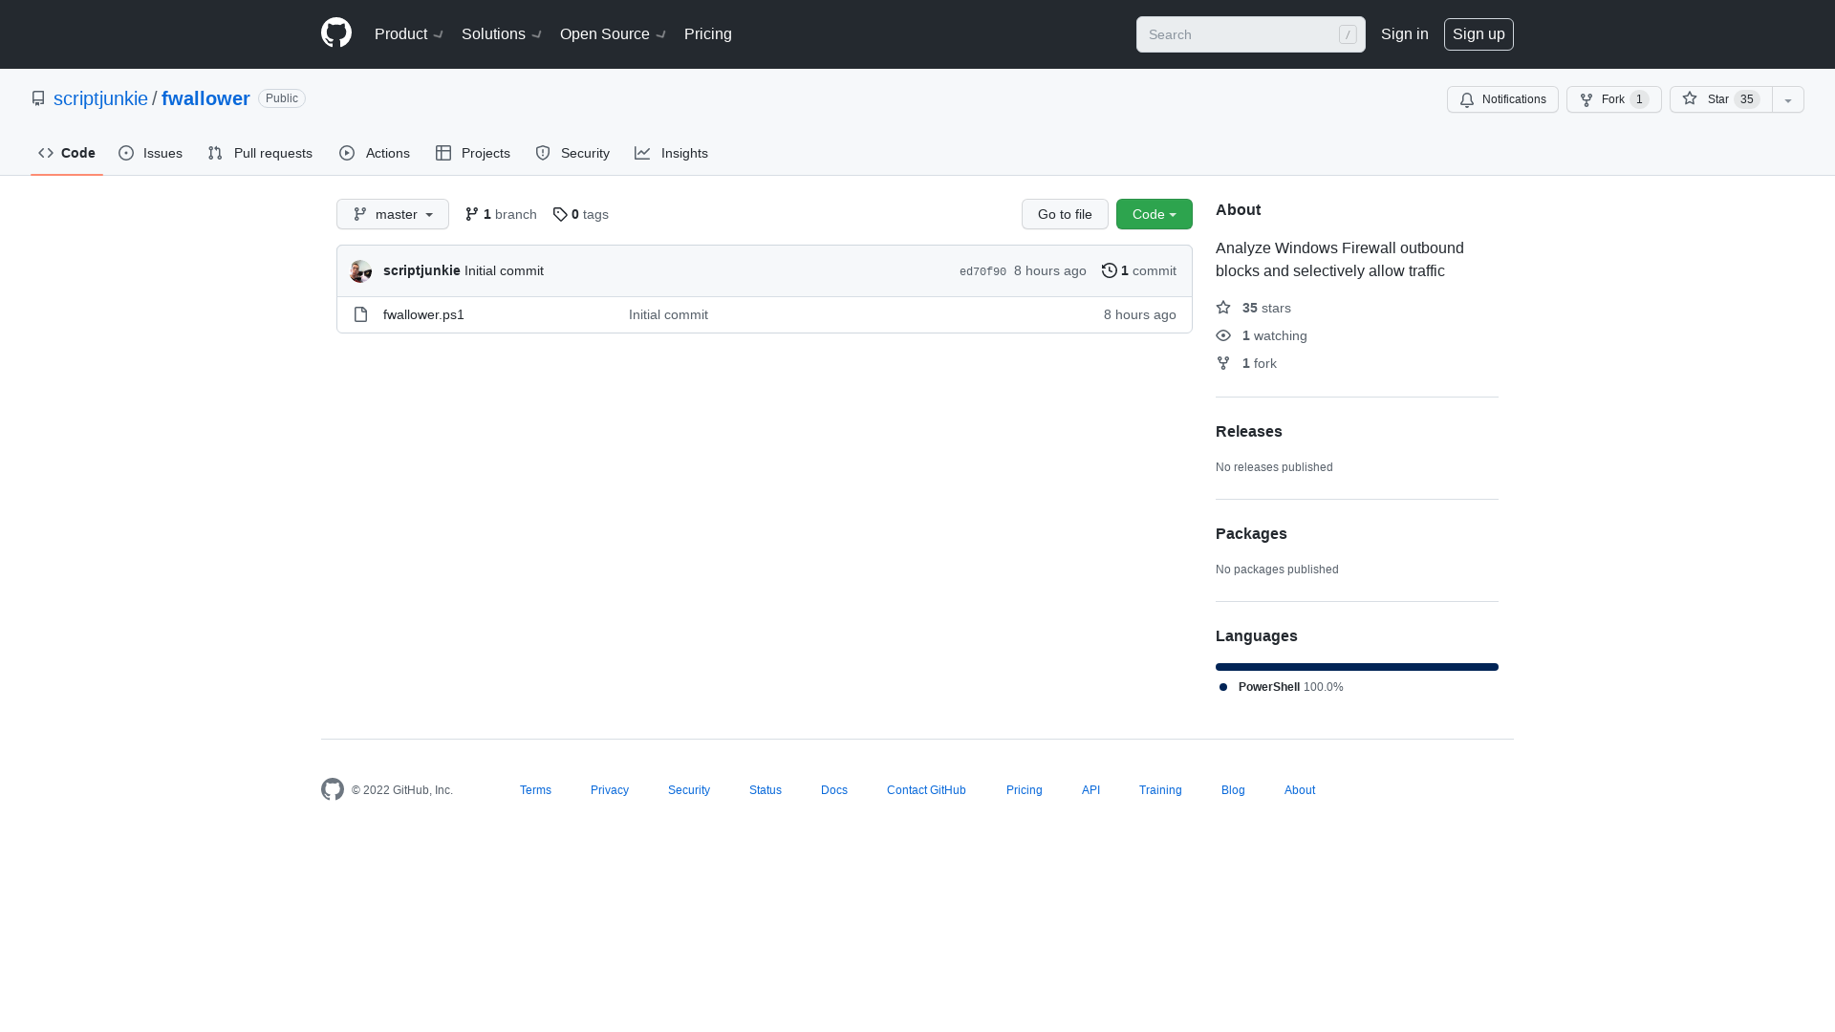1835x1032 pixels.
Task: Click the fwallower.ps1 file link
Action: coord(423,313)
